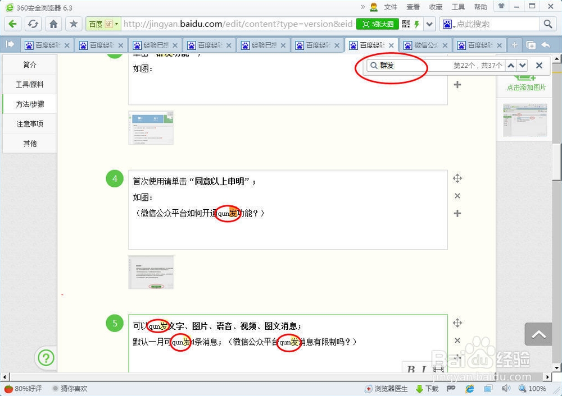Click the IE compatibility mode icon
This screenshot has height=396, width=562.
point(469,389)
